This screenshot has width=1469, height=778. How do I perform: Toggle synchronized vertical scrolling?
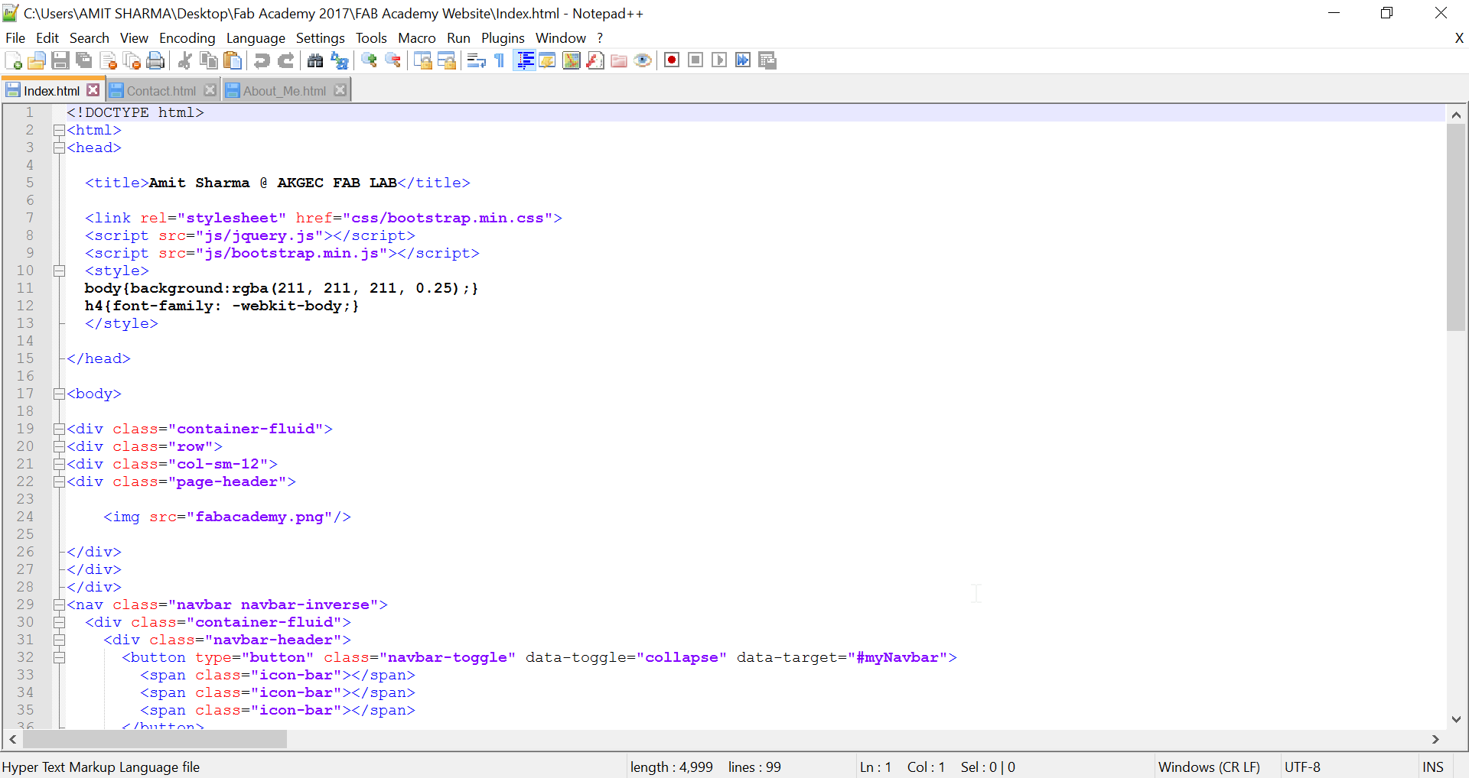pyautogui.click(x=422, y=60)
